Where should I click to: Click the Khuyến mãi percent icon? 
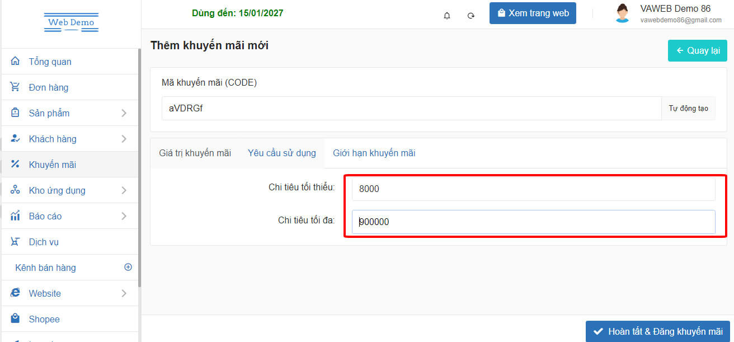point(15,165)
